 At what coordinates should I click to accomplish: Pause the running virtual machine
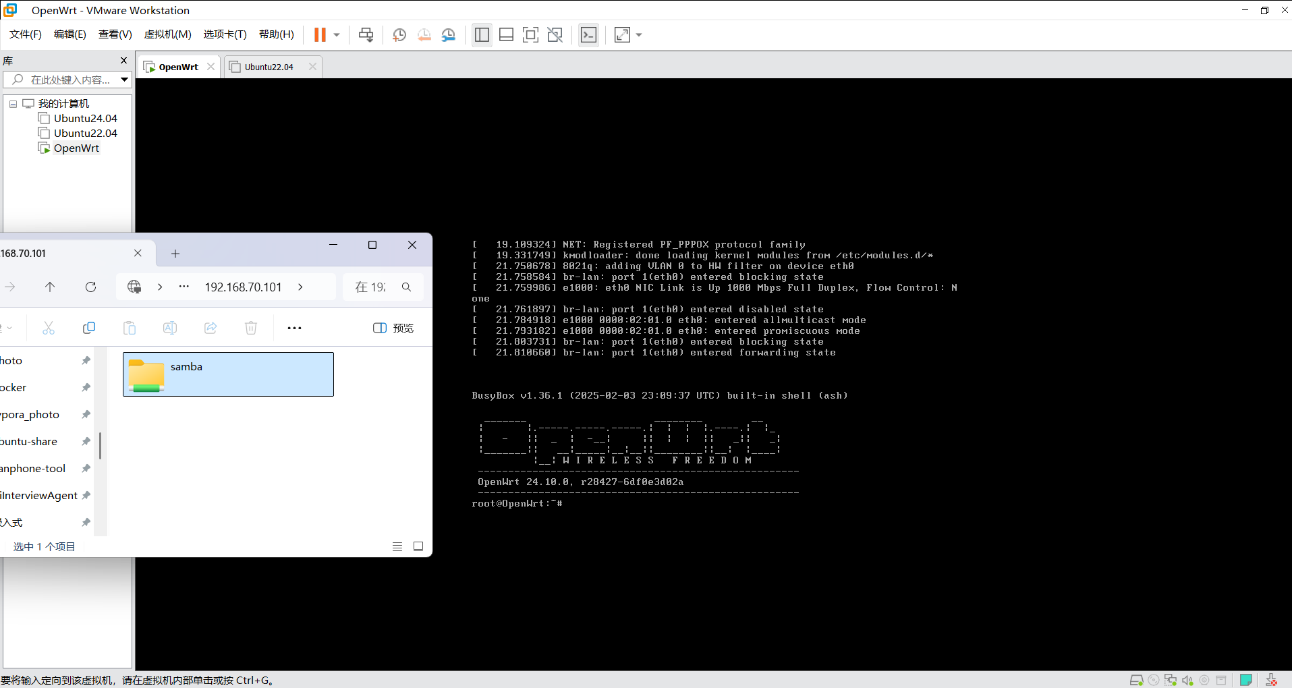pos(320,35)
